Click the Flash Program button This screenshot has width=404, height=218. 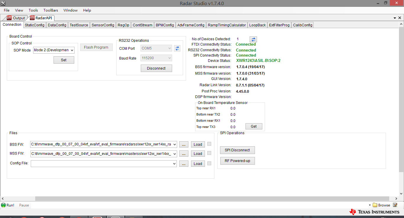(96, 47)
